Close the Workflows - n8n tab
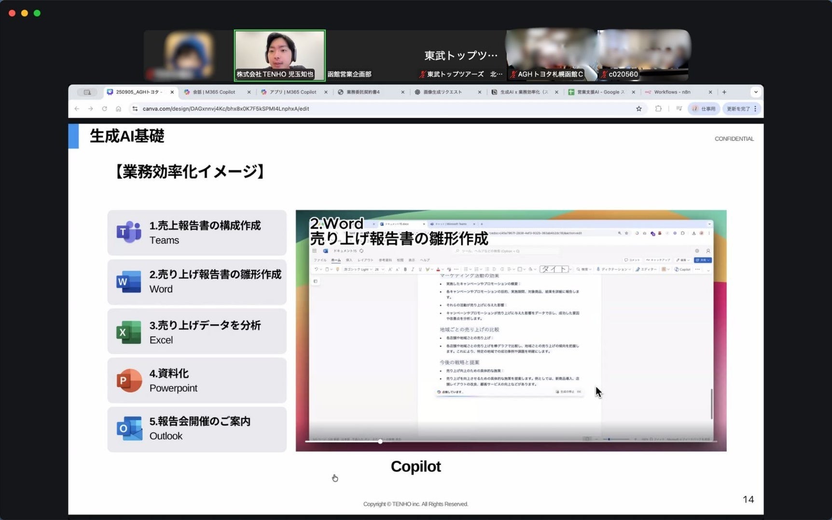Image resolution: width=832 pixels, height=520 pixels. [x=710, y=92]
